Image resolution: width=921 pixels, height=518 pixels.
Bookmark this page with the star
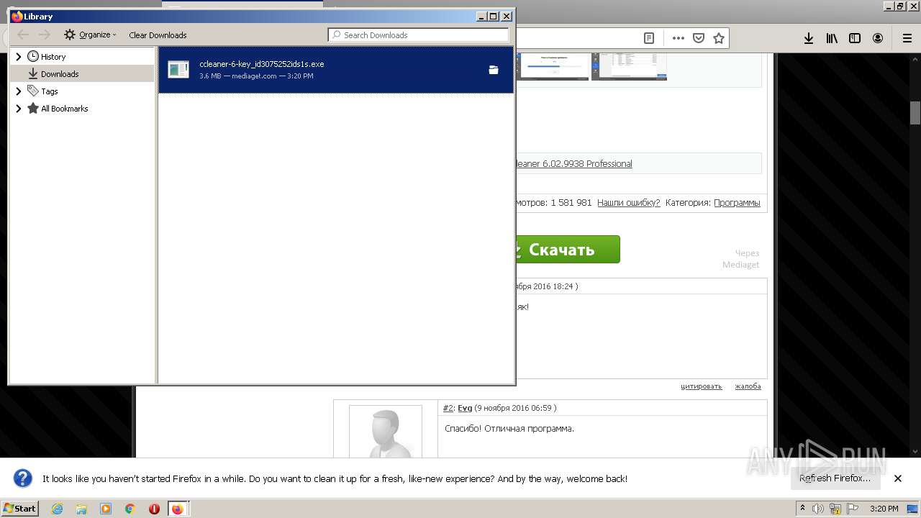click(x=718, y=38)
